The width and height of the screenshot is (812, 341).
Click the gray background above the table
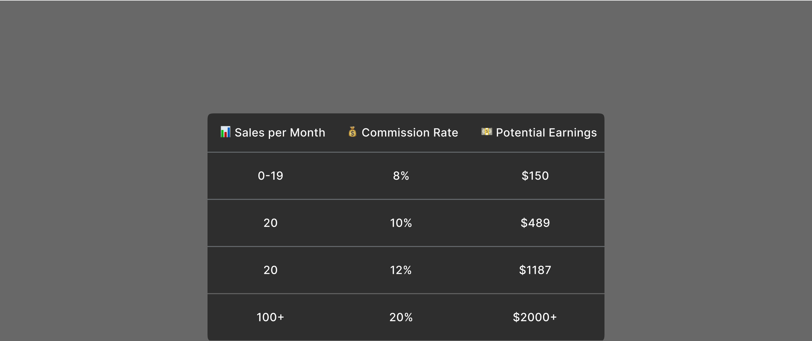tap(406, 57)
